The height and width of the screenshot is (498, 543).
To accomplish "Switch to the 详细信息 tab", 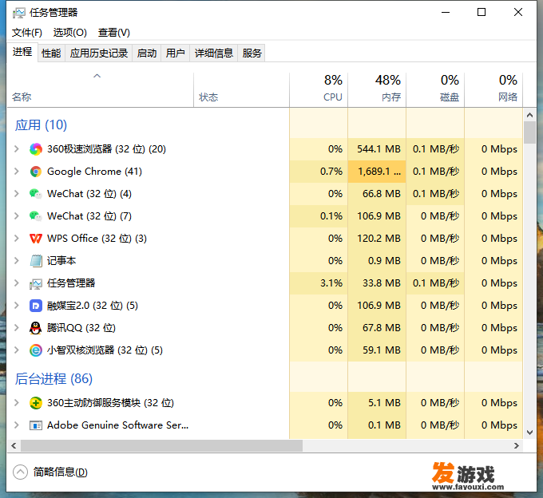I will pos(214,53).
